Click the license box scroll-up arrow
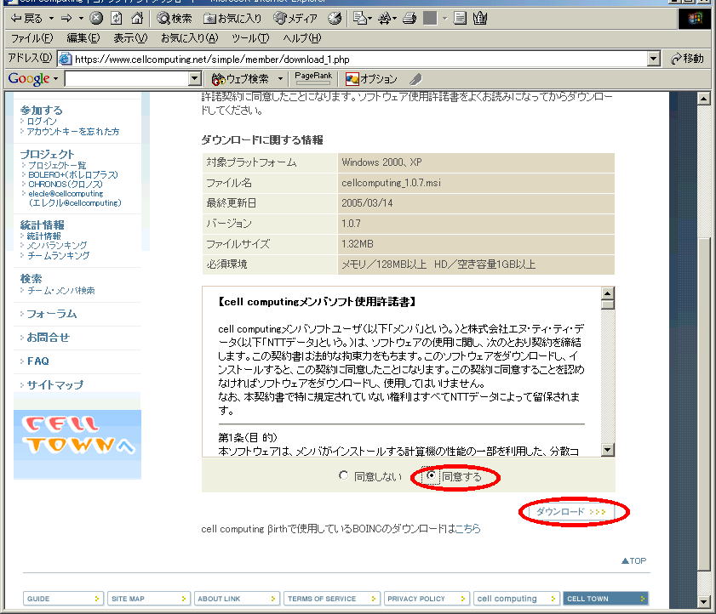The width and height of the screenshot is (716, 614). (607, 293)
